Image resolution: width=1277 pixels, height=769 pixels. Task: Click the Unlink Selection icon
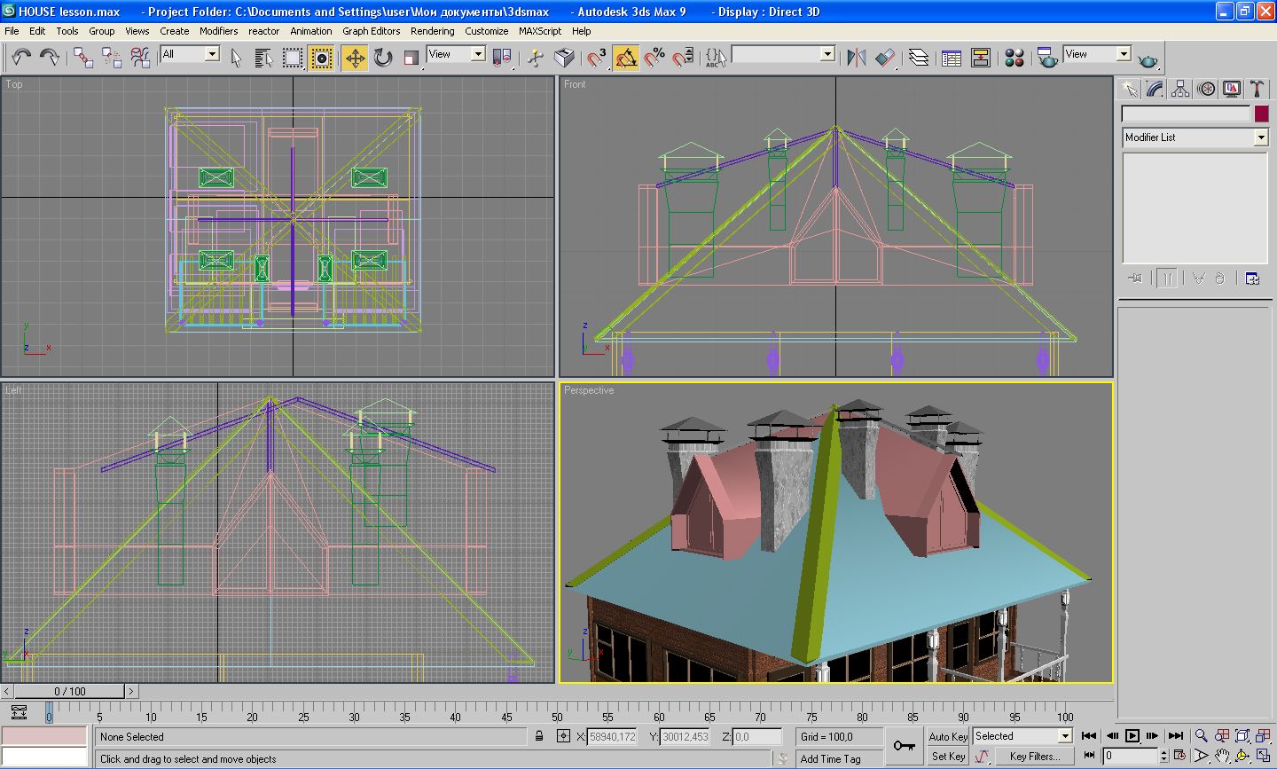pos(112,58)
